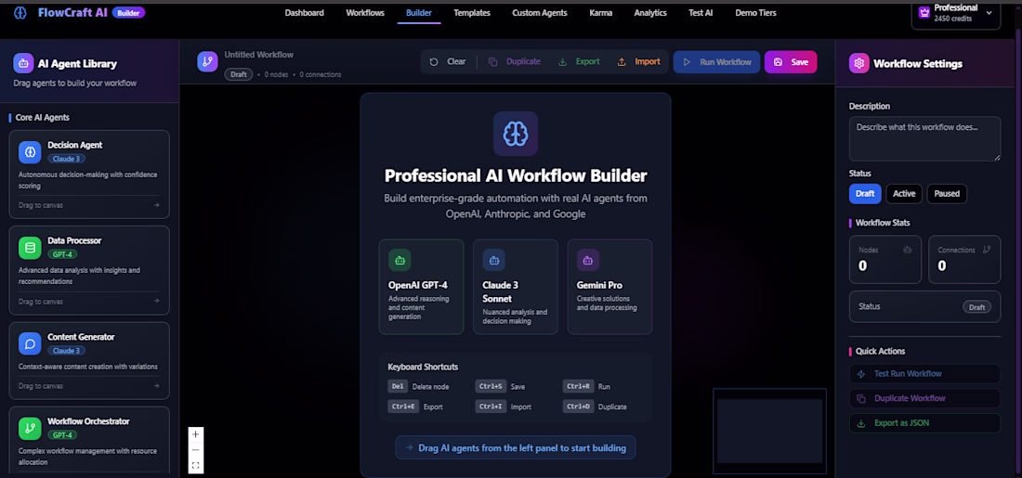Click the FlowCraft AI brain logo icon
This screenshot has height=478, width=1022.
[20, 12]
